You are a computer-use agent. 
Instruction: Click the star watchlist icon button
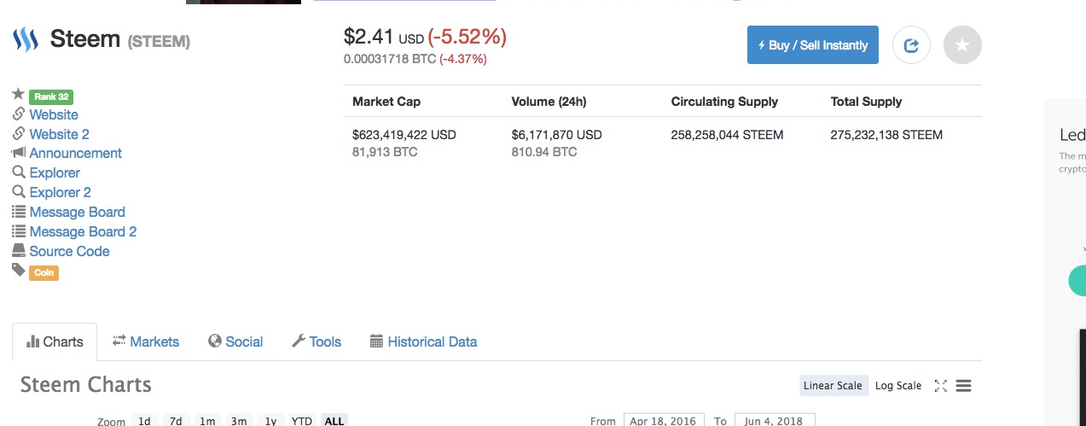[x=962, y=45]
